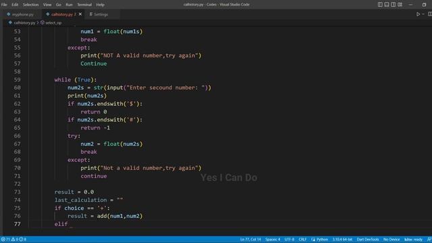The height and width of the screenshot is (243, 432).
Task: Click 'elif' on line 77
Action: click(61, 224)
